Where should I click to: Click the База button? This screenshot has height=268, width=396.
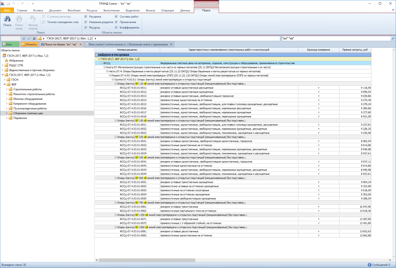10,45
